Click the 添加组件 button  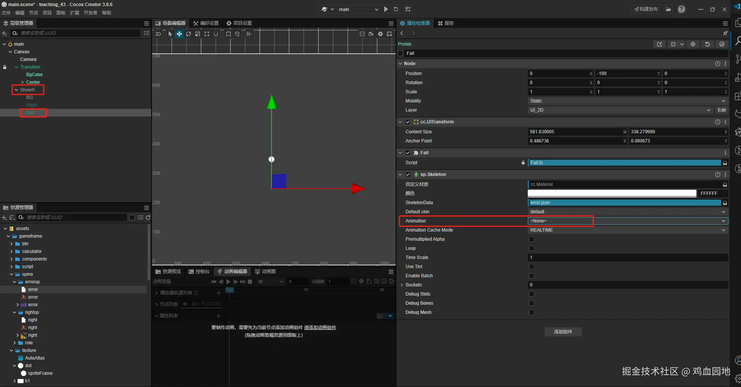(563, 332)
